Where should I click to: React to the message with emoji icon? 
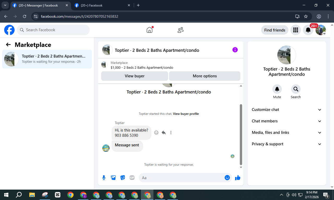(x=156, y=133)
